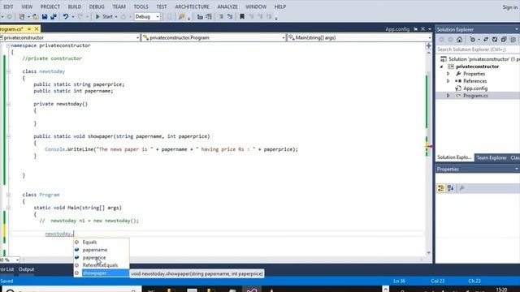Collapse the private newstoday() constructor region
Screen dimensions: 520x292
point(8,104)
